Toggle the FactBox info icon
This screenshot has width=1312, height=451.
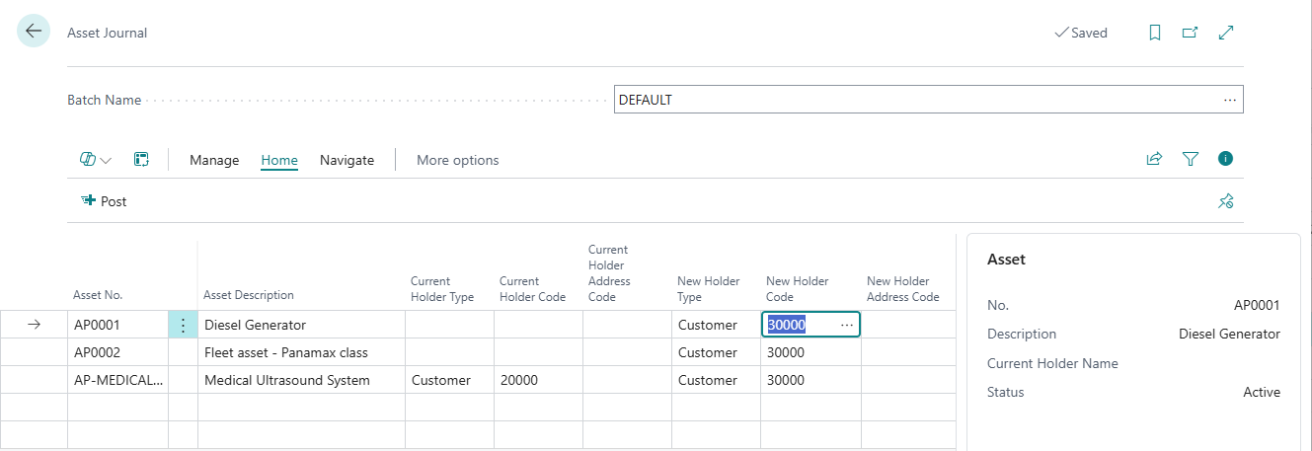point(1226,159)
